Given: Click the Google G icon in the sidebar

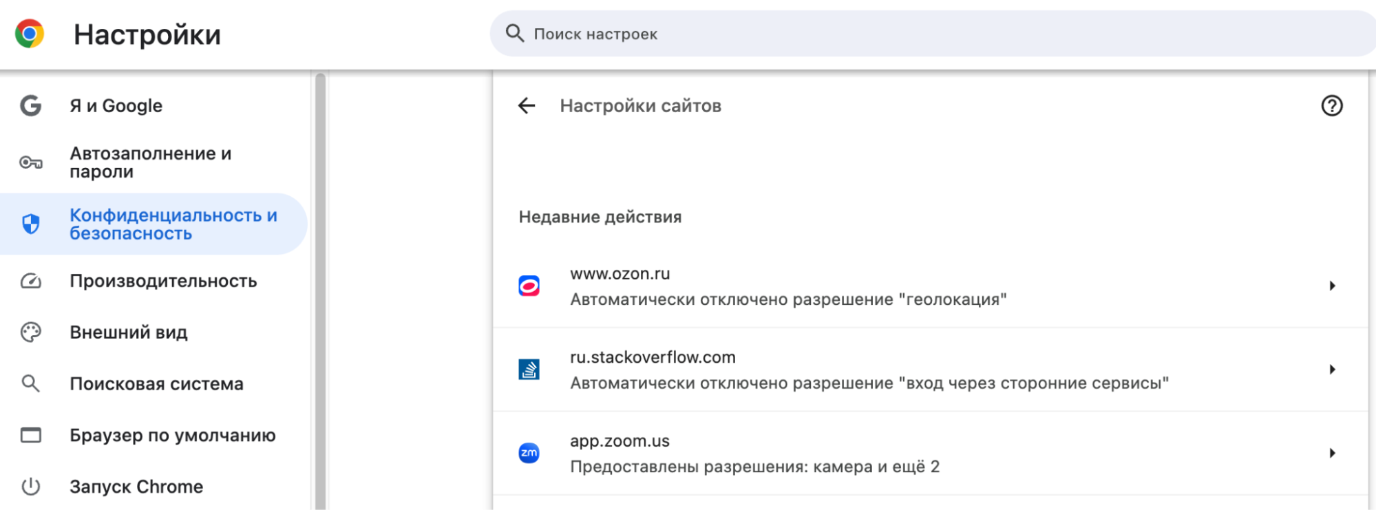Looking at the screenshot, I should click(x=30, y=105).
